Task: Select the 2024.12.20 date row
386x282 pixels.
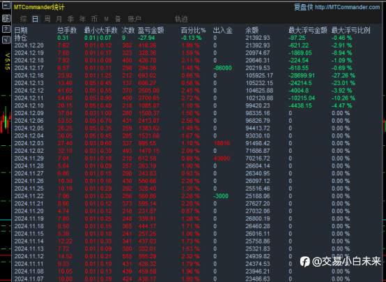Action: pyautogui.click(x=197, y=45)
